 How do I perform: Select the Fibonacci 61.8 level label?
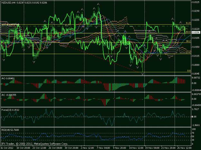pyautogui.click(x=188, y=23)
